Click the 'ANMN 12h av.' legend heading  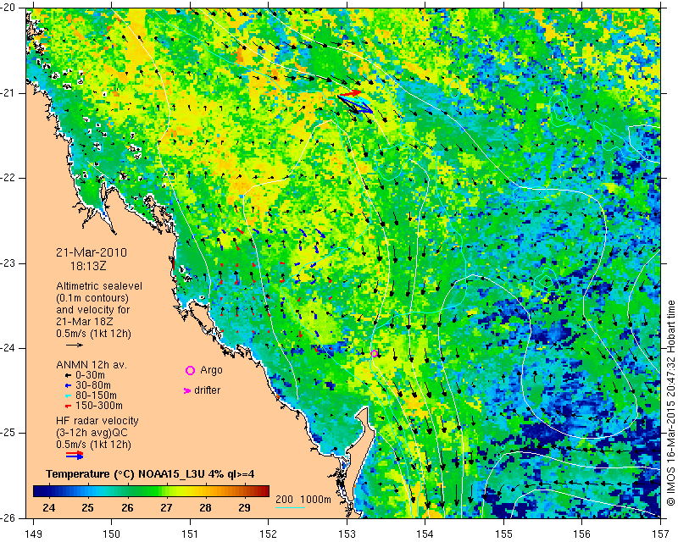[x=92, y=364]
